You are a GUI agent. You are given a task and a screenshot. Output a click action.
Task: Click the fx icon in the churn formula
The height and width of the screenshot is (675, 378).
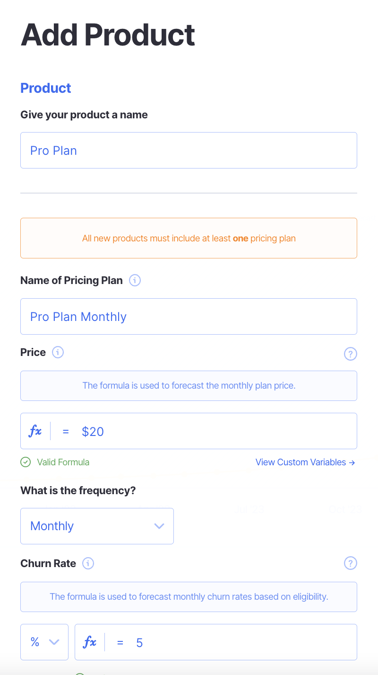[x=90, y=642]
